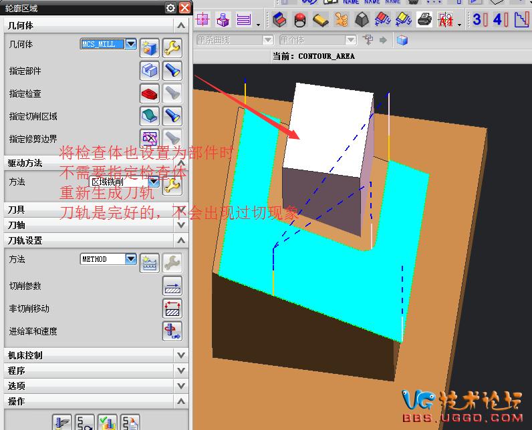532x430 pixels.
Task: Open the METHOD dropdown in 刀轨设置
Action: 130,259
